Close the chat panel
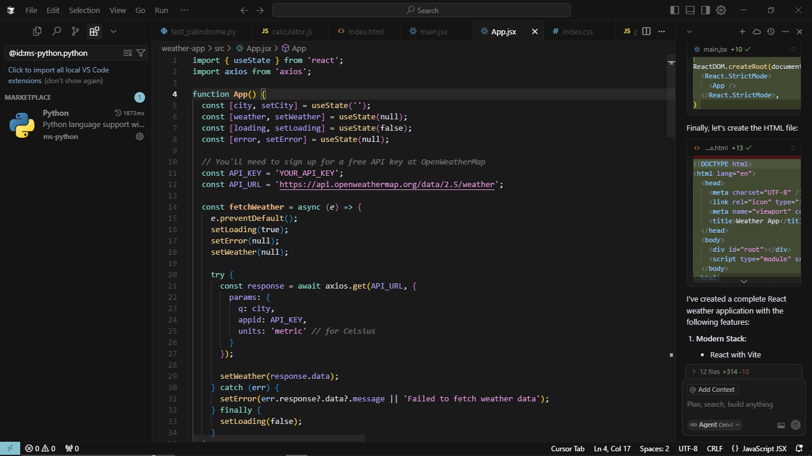Screen dimensions: 812x456 tap(800, 31)
